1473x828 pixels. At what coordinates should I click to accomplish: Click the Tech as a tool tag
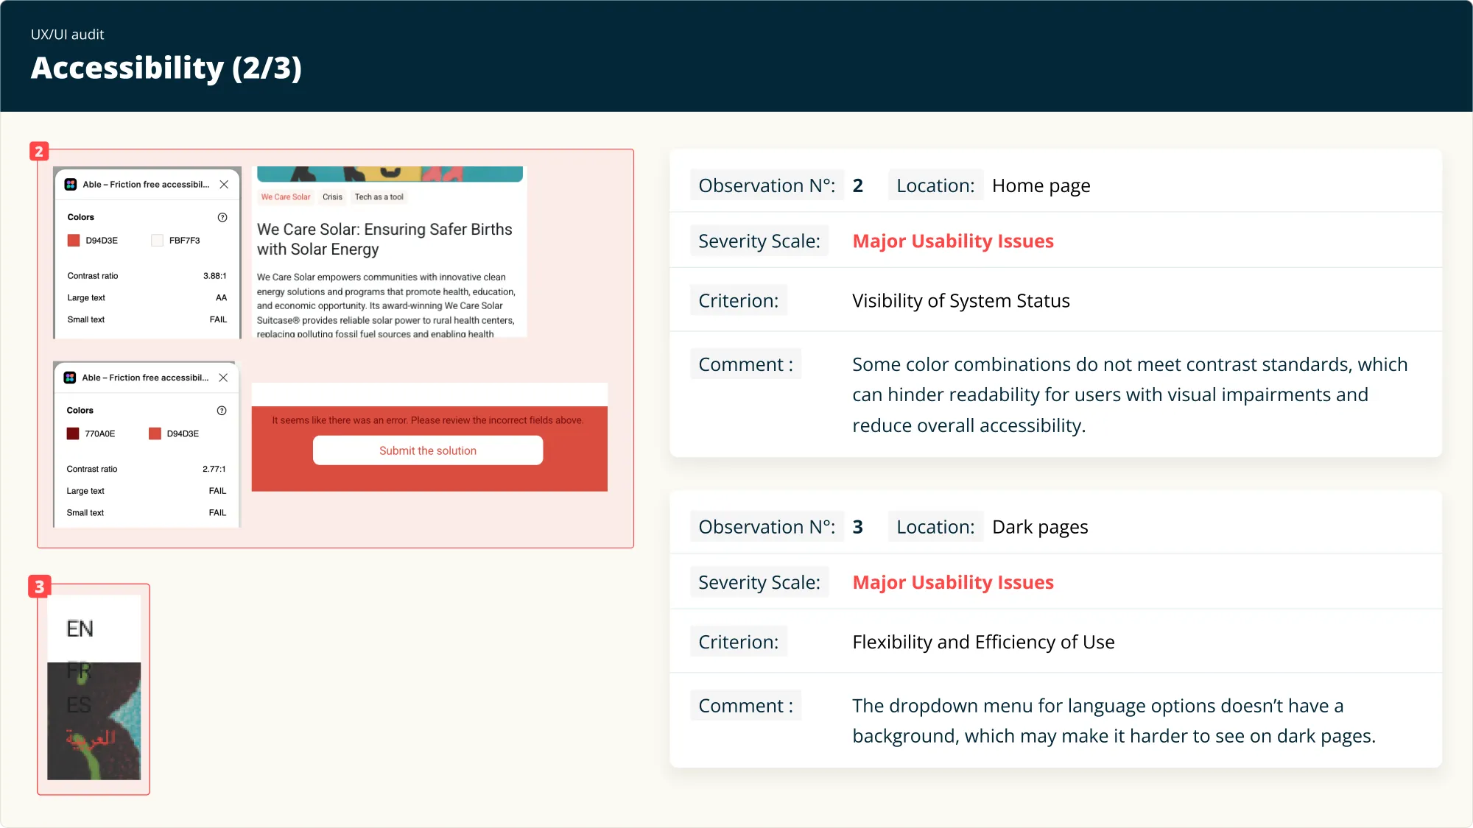pyautogui.click(x=379, y=197)
